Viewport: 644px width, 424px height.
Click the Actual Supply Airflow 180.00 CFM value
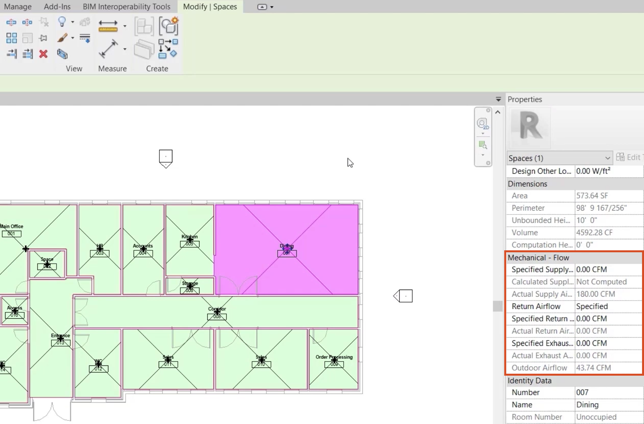(609, 294)
